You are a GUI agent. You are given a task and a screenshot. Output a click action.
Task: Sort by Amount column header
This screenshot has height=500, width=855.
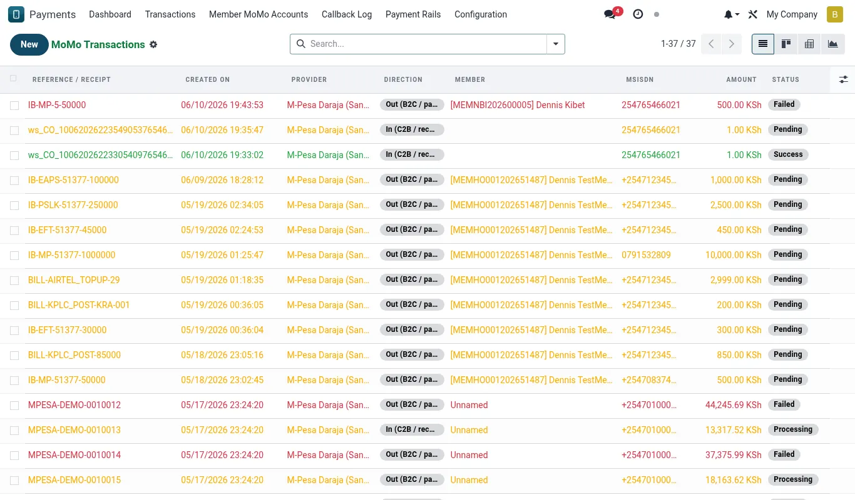point(741,79)
